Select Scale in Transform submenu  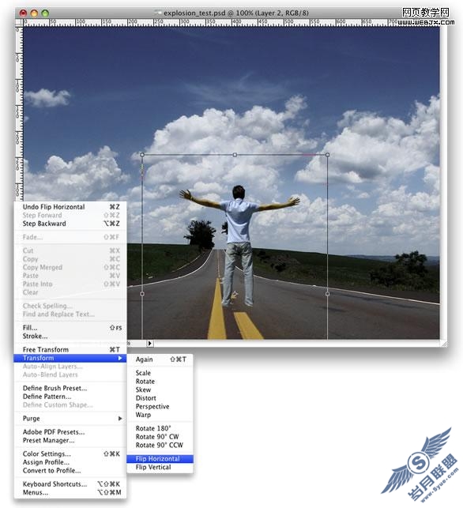click(x=160, y=373)
